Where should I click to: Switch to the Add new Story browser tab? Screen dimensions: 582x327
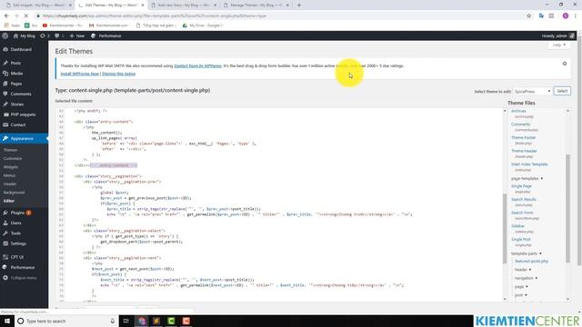click(184, 5)
